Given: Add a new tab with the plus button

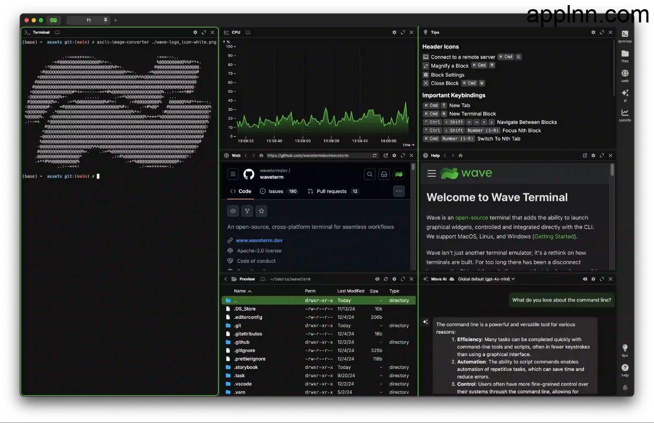Looking at the screenshot, I should click(x=115, y=20).
